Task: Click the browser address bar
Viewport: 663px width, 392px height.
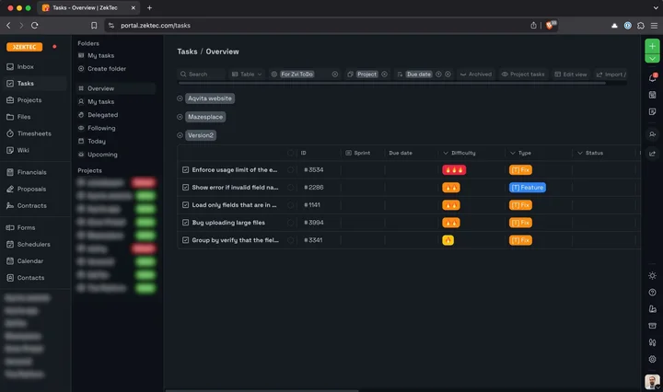Action: (317, 26)
